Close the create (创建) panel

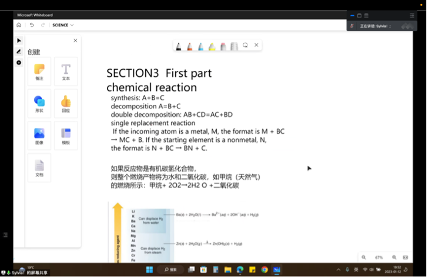point(75,40)
